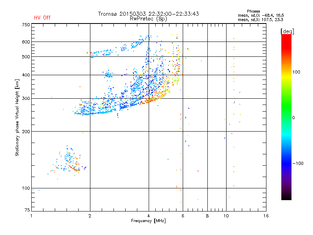Click the "Phases" header text
This screenshot has height=235, width=313.
coord(253,11)
